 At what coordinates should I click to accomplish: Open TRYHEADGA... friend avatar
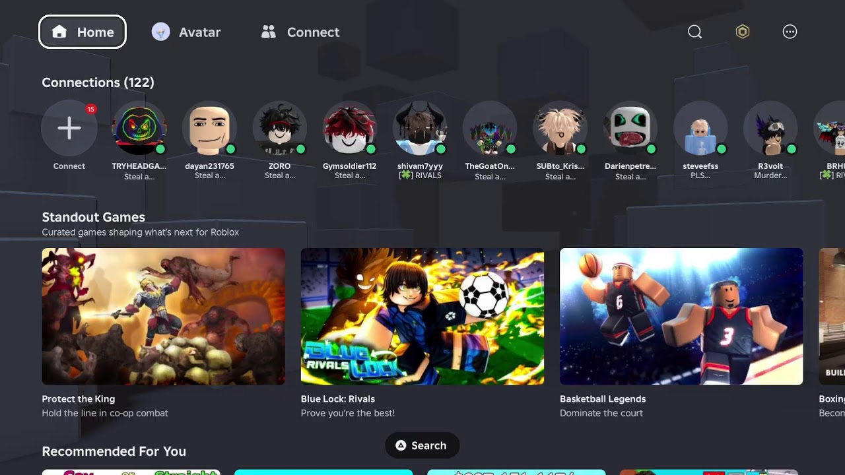click(x=139, y=128)
